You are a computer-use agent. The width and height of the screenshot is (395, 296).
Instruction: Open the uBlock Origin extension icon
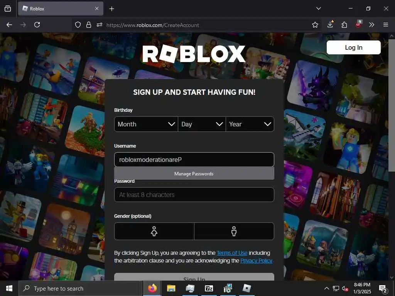tap(358, 24)
